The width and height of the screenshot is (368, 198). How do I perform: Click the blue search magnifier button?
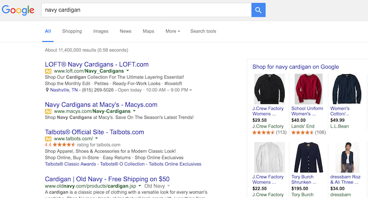259,10
